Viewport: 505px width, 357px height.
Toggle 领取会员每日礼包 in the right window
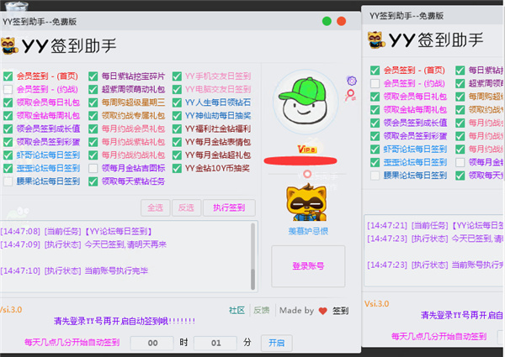point(375,97)
